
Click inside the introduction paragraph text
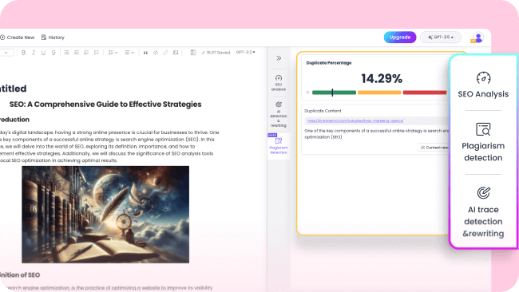coord(109,146)
